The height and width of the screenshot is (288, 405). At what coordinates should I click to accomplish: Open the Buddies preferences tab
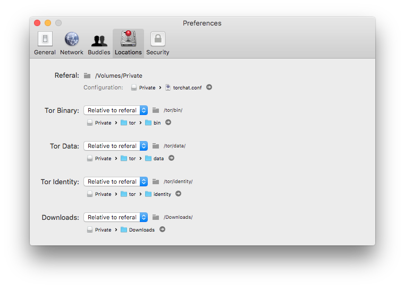click(99, 43)
